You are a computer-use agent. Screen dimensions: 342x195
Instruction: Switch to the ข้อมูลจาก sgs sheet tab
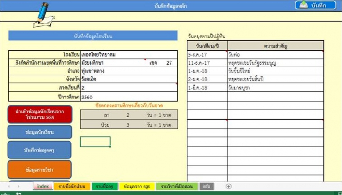[x=137, y=186]
